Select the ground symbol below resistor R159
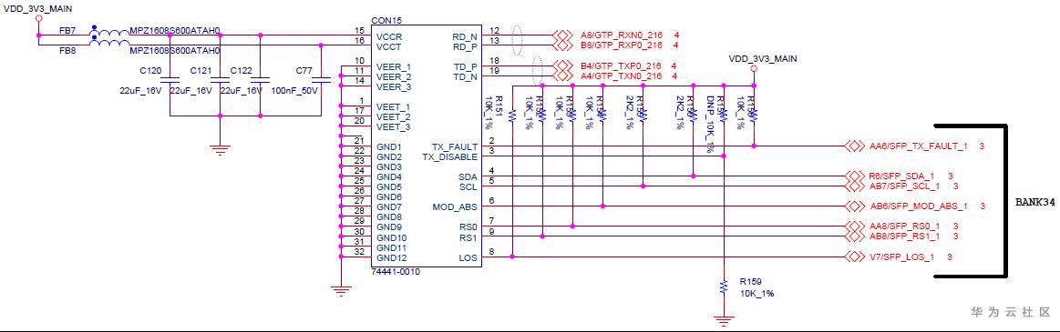The image size is (1060, 332). (724, 320)
